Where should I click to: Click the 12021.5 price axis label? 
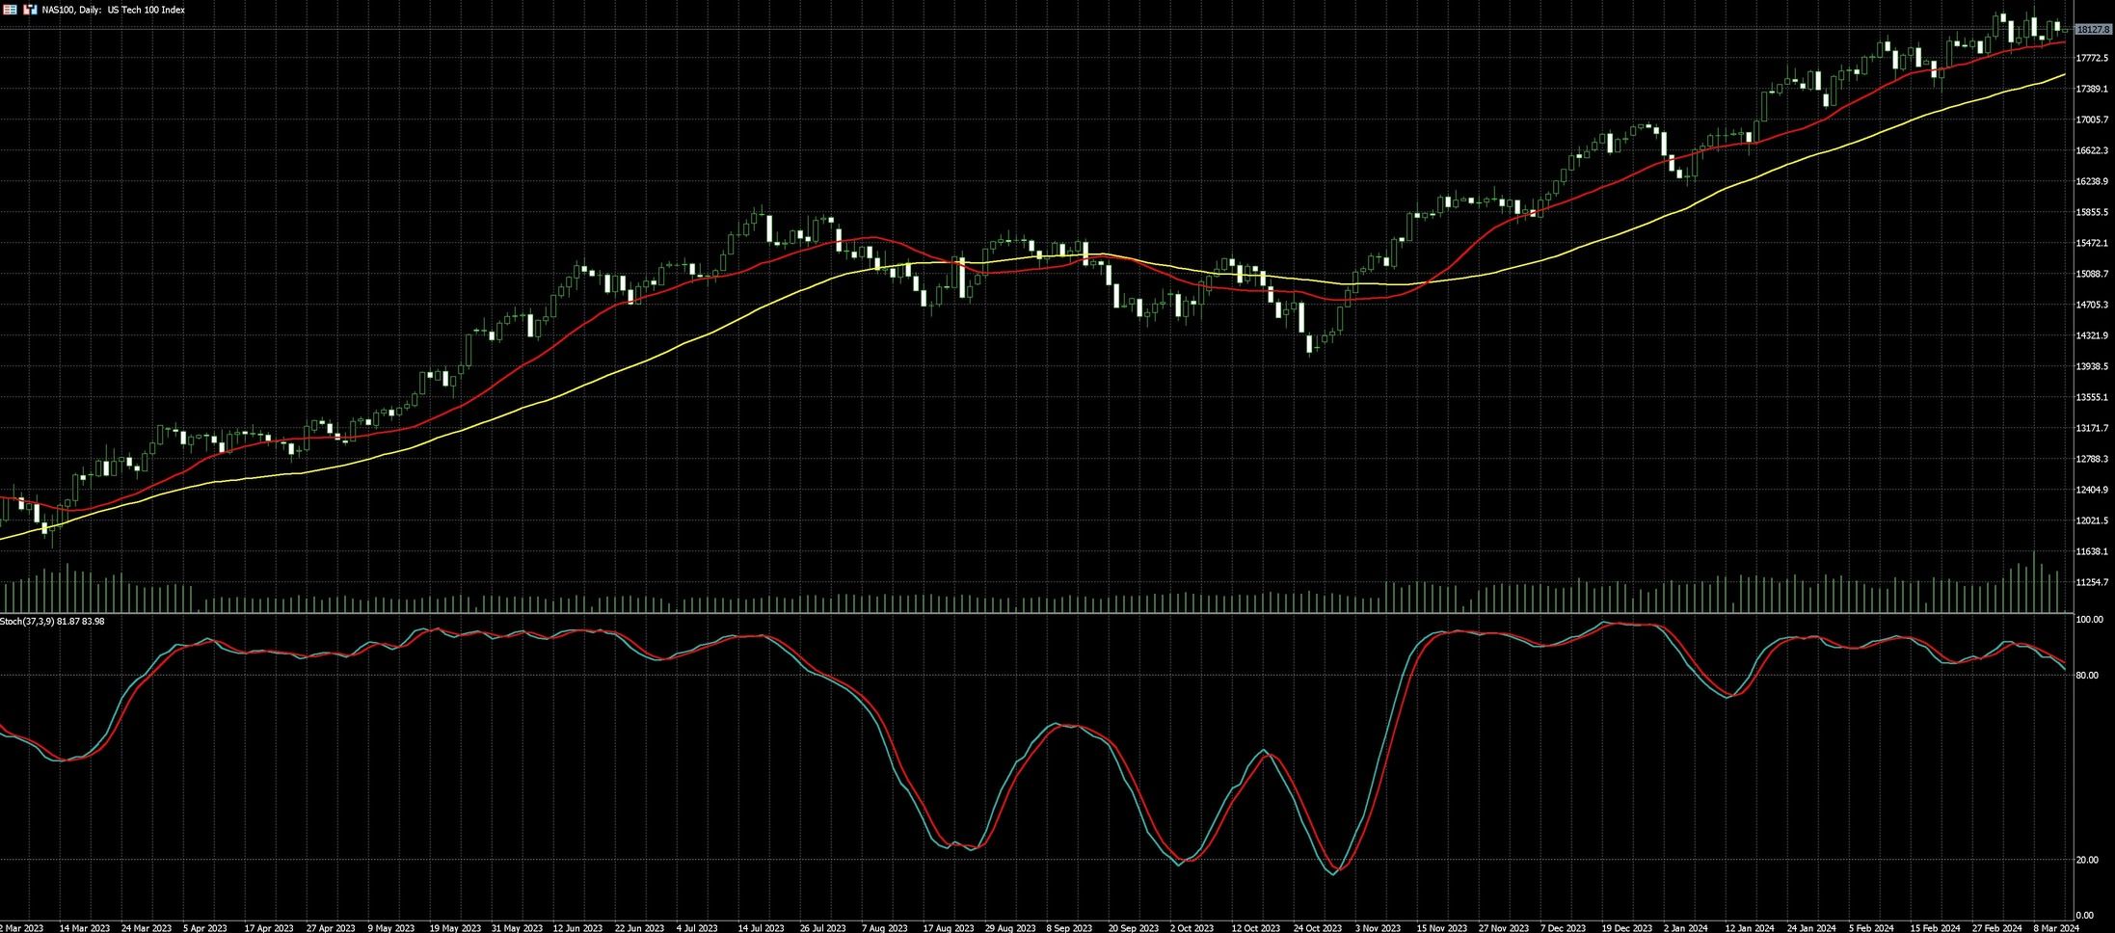click(2092, 520)
